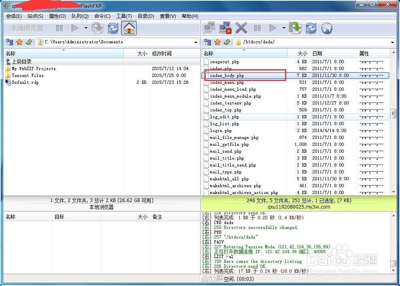Click the remote folder tree icon
The width and height of the screenshot is (400, 286).
tap(208, 42)
